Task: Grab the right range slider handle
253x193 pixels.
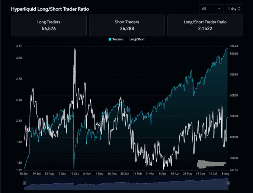Action: click(228, 183)
